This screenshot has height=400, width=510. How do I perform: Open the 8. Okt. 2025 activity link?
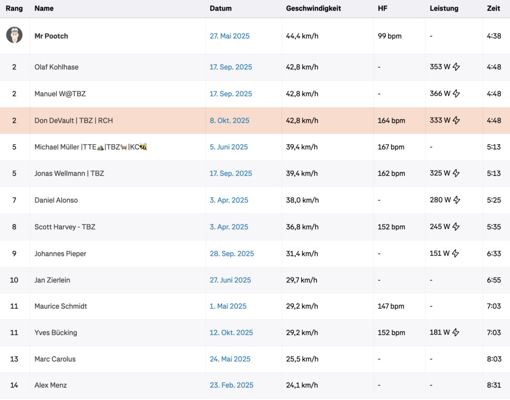230,121
